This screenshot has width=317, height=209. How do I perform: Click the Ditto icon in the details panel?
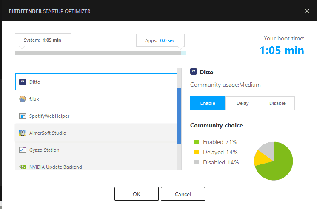194,72
